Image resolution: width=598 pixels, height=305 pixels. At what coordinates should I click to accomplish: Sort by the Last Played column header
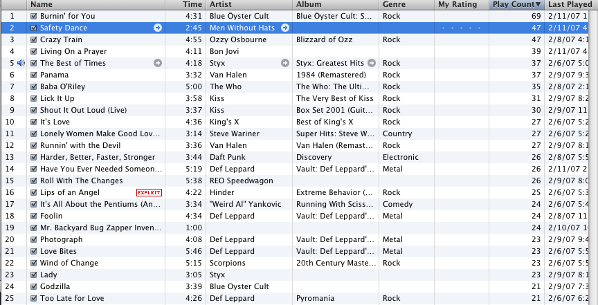[571, 5]
